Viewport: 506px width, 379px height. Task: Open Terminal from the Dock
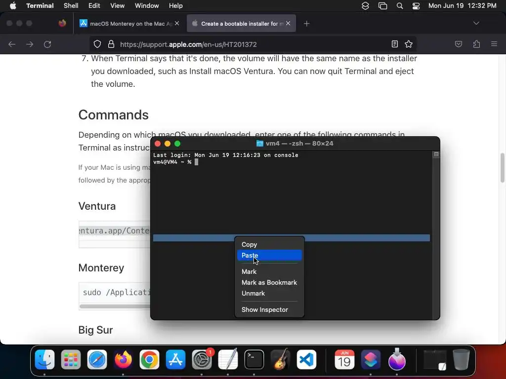(254, 359)
